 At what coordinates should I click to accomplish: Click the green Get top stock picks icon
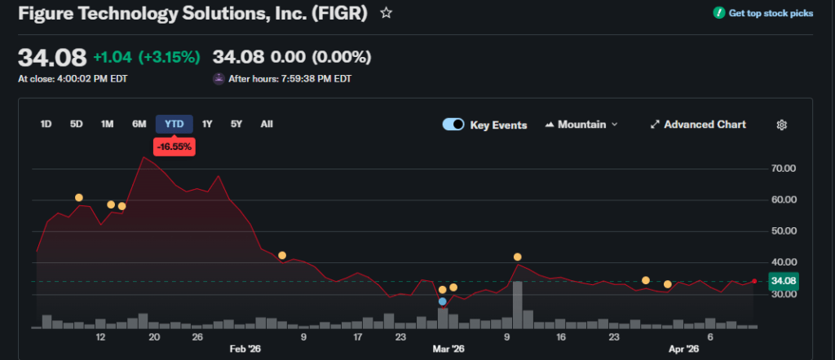[718, 13]
